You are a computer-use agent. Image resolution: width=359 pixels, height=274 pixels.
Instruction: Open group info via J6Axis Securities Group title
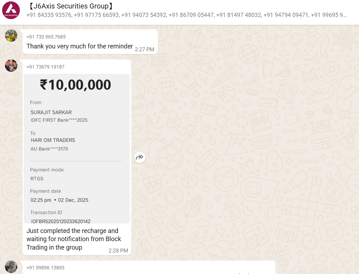70,6
